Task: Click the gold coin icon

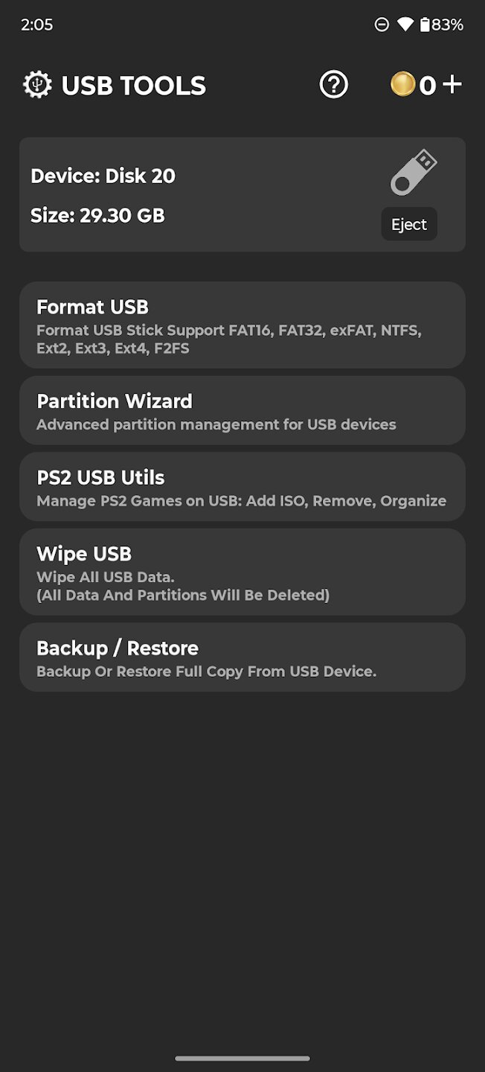Action: (x=402, y=84)
